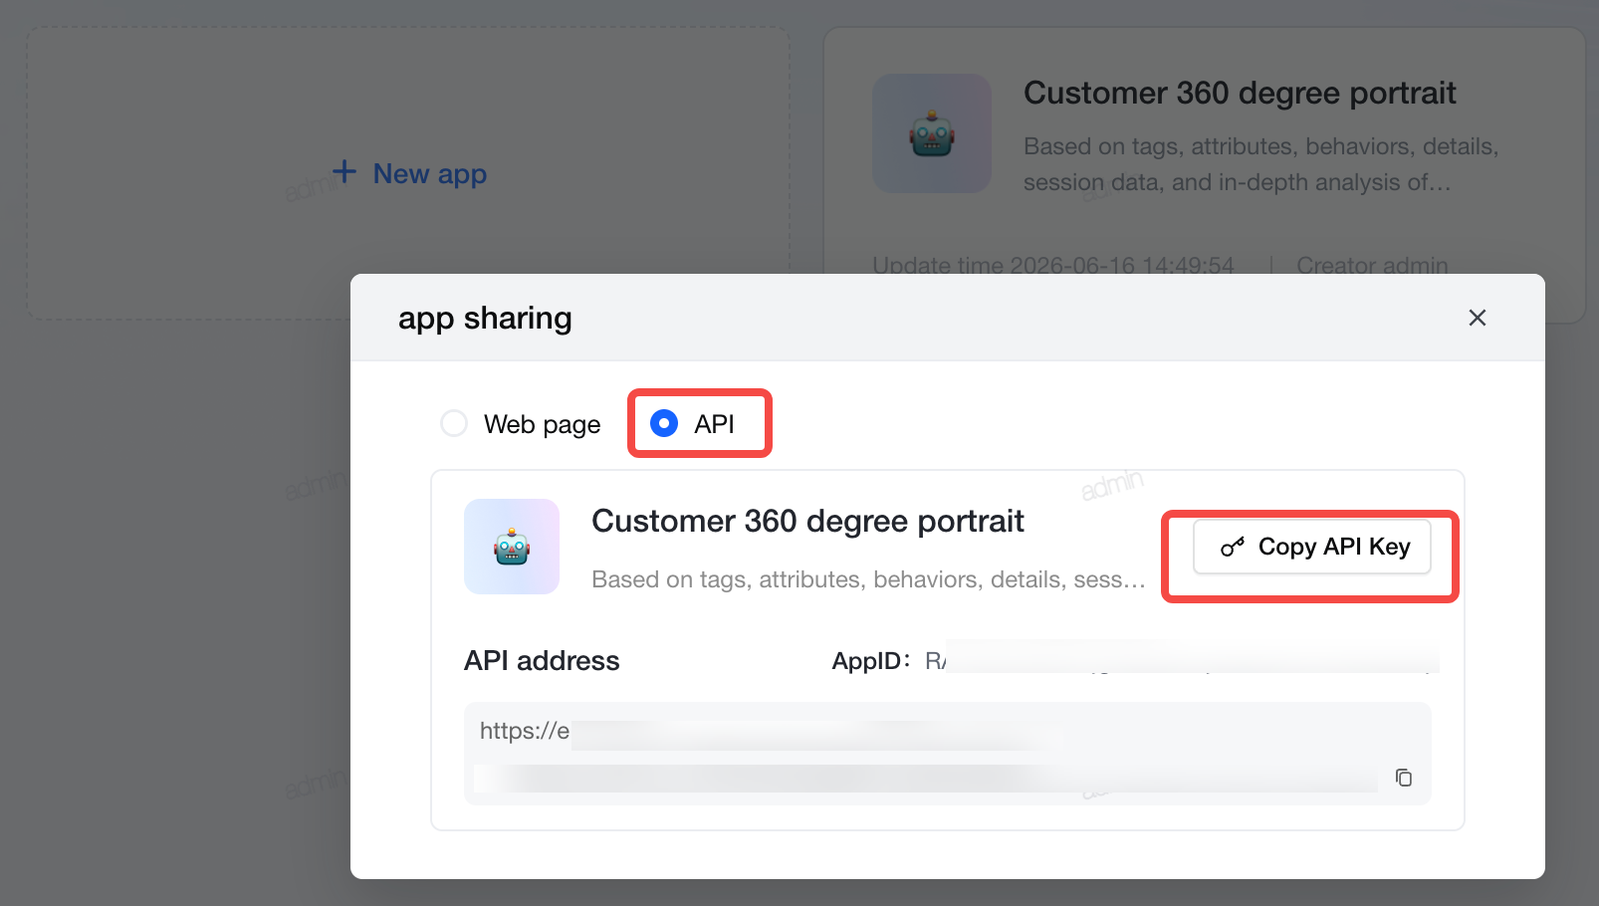This screenshot has width=1599, height=906.
Task: Open the Customer 360 degree portrait card title
Action: (1240, 93)
